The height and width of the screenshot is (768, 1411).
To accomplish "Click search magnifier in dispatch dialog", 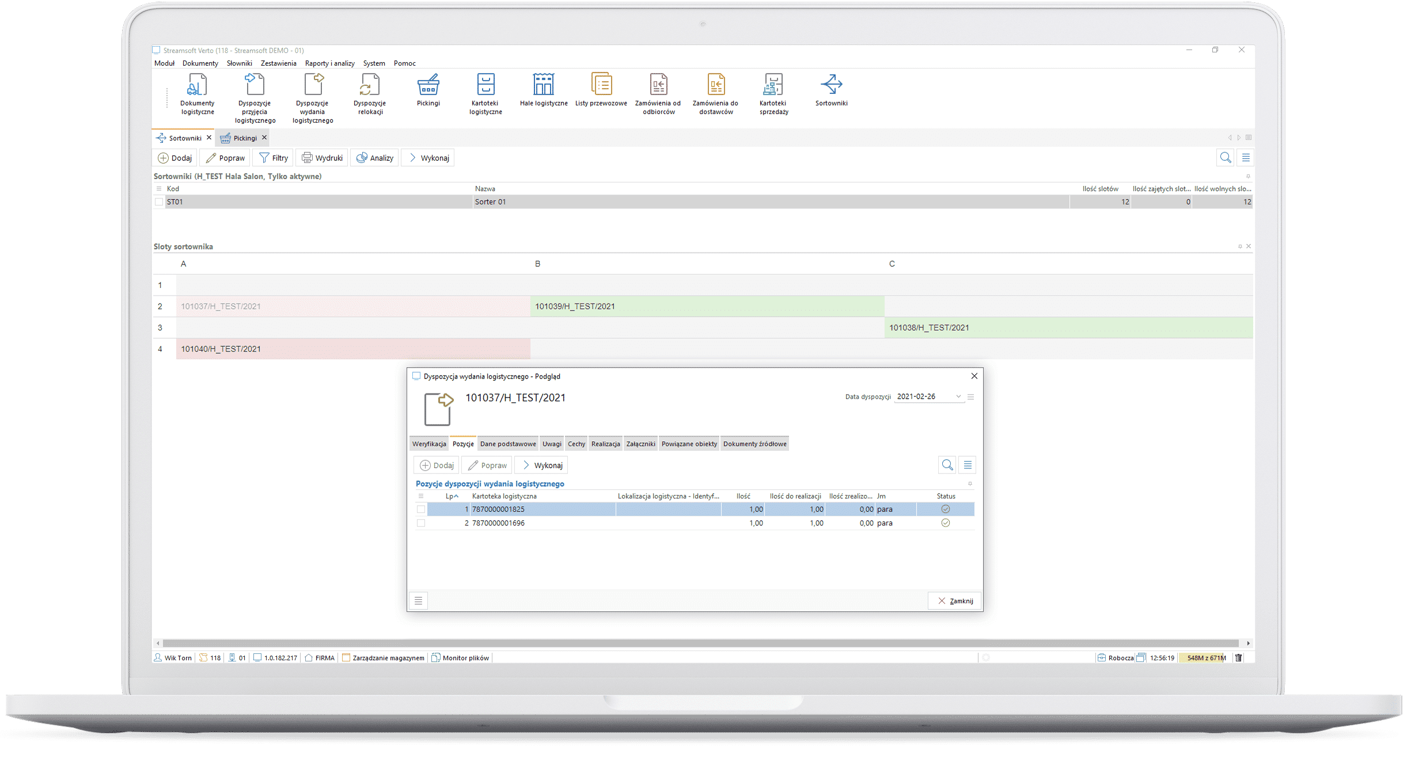I will click(x=947, y=465).
